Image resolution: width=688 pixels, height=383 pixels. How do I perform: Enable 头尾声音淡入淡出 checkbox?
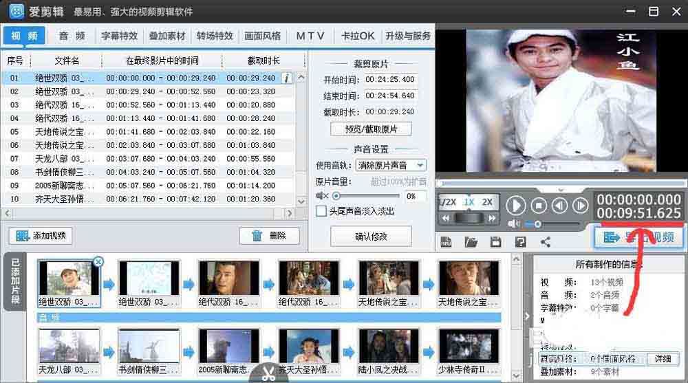(321, 211)
